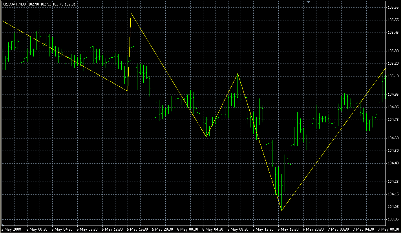Image resolution: width=402 pixels, height=233 pixels.
Task: Click the 104.60 price scale label
Action: pyautogui.click(x=393, y=138)
